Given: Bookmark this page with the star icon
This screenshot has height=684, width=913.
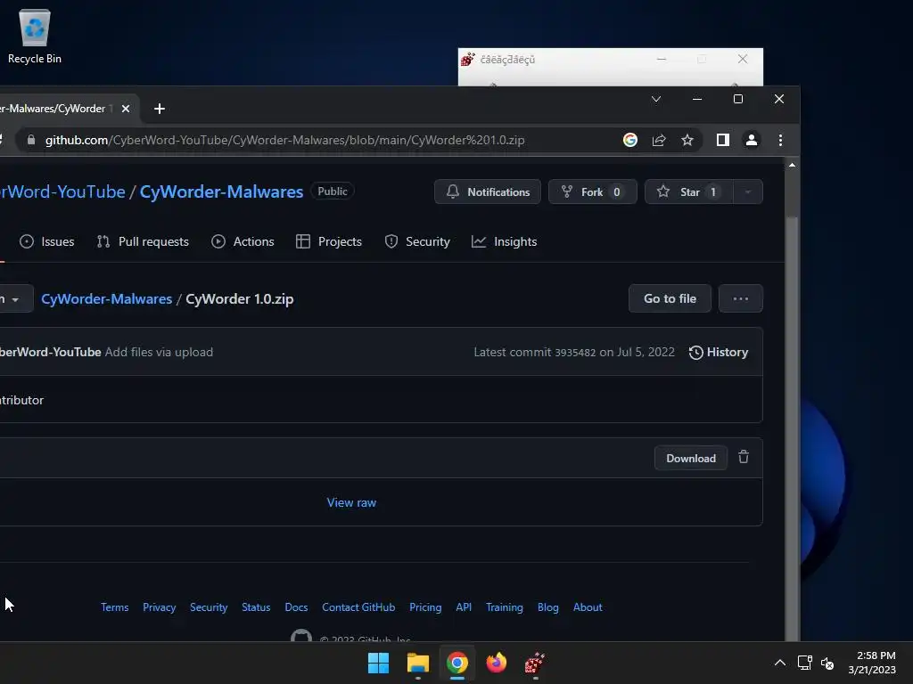Looking at the screenshot, I should tap(687, 140).
